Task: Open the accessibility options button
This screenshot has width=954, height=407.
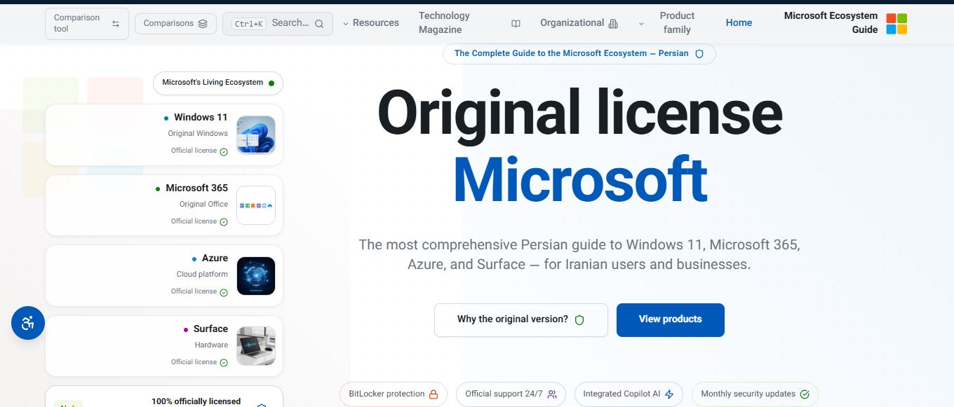Action: pyautogui.click(x=28, y=323)
